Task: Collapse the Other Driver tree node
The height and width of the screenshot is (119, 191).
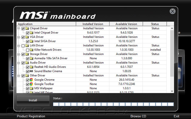Action: click(x=19, y=76)
